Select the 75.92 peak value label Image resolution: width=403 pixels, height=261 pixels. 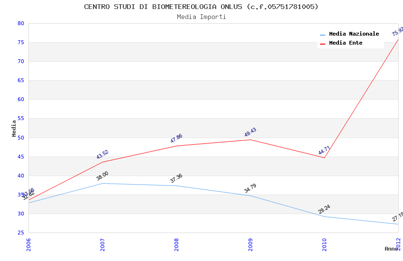pyautogui.click(x=397, y=32)
